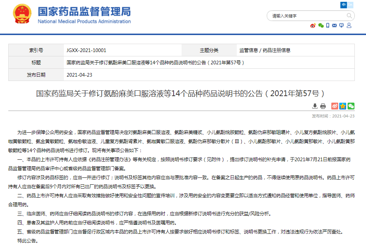Print the announcement with printer icon
Image resolution: width=366 pixels, height=249 pixels.
pyautogui.click(x=323, y=106)
